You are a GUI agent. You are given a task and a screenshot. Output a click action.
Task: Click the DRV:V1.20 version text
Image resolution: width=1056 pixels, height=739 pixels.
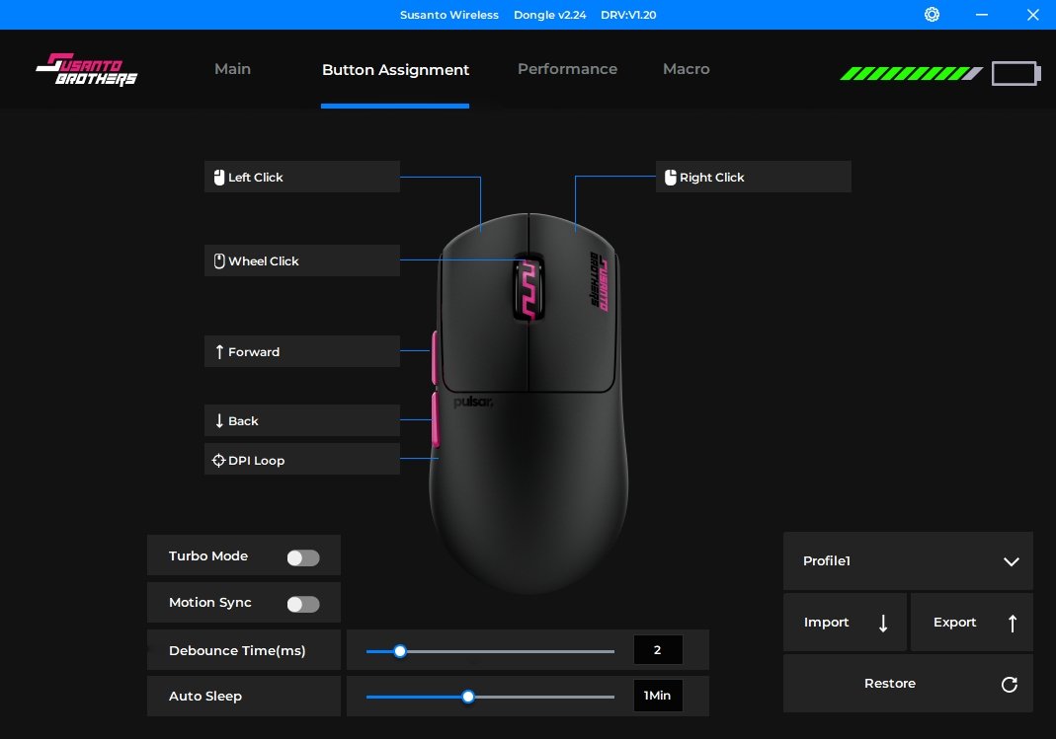628,15
